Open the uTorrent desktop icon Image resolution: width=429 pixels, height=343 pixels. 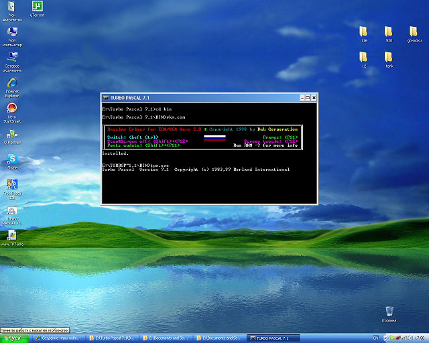[38, 7]
